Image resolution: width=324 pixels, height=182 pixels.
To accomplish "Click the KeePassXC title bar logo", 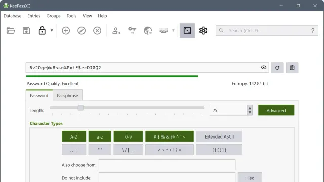I will point(6,6).
